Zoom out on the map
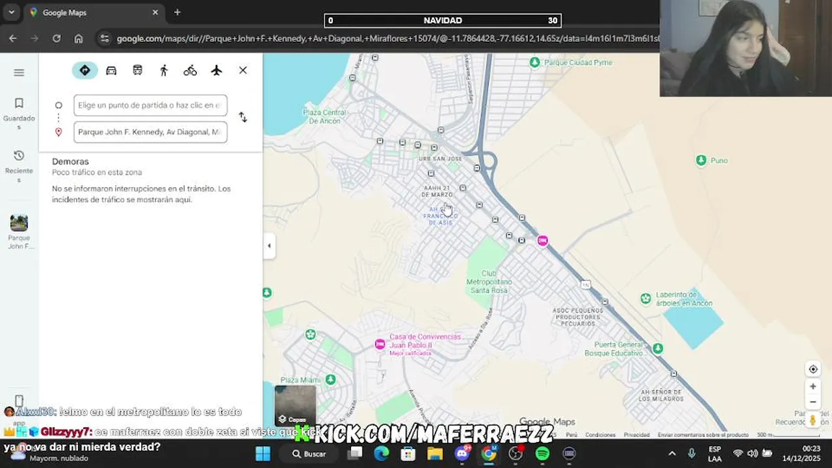Screen dimensions: 832x468 tap(812, 402)
